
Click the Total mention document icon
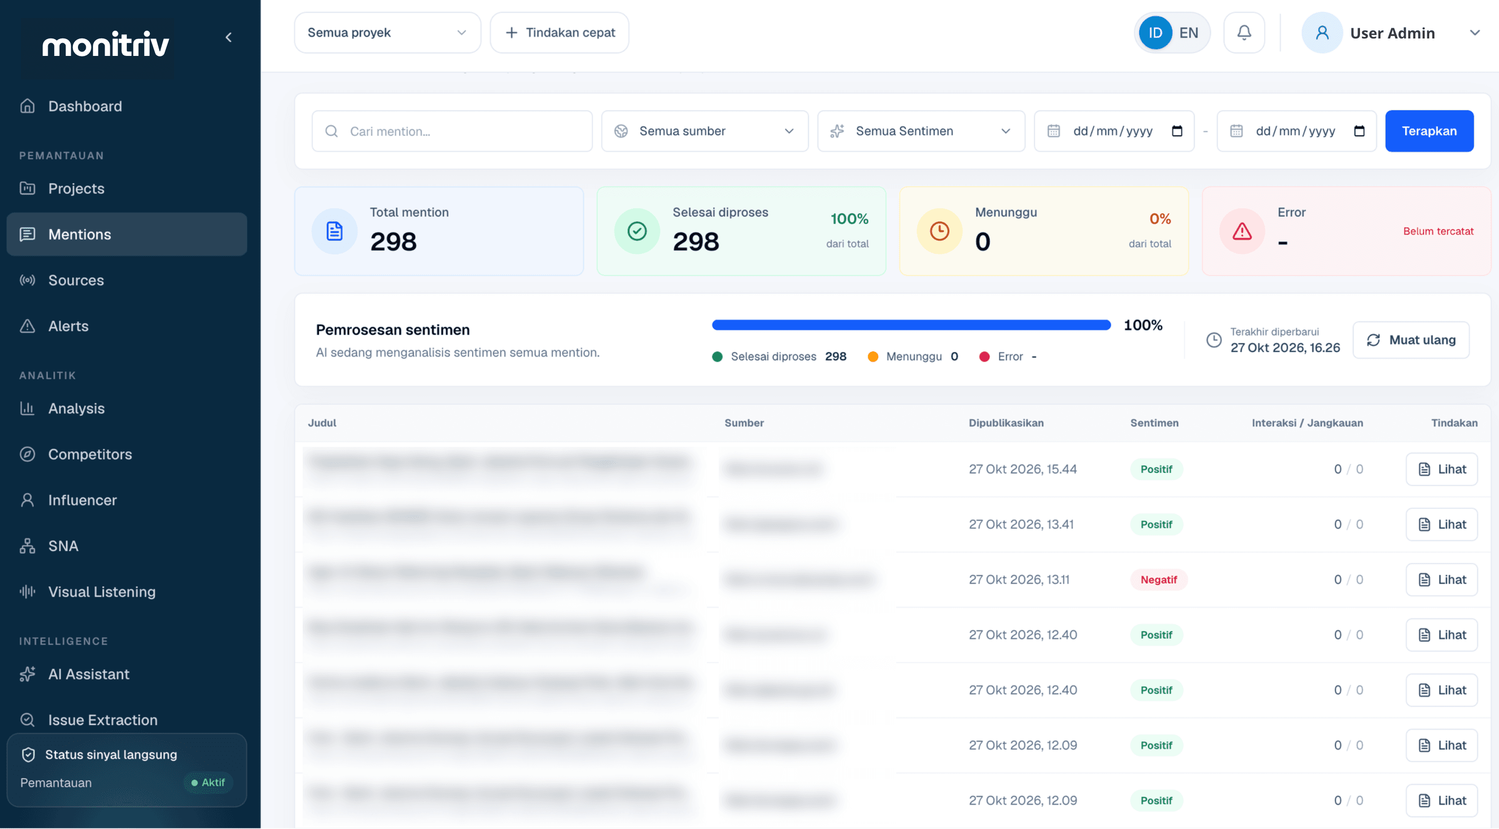tap(334, 231)
